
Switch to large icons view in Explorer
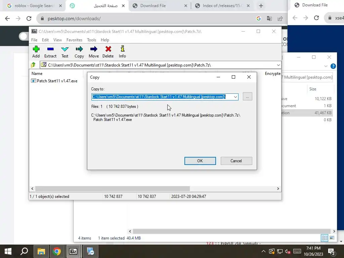[332, 238]
